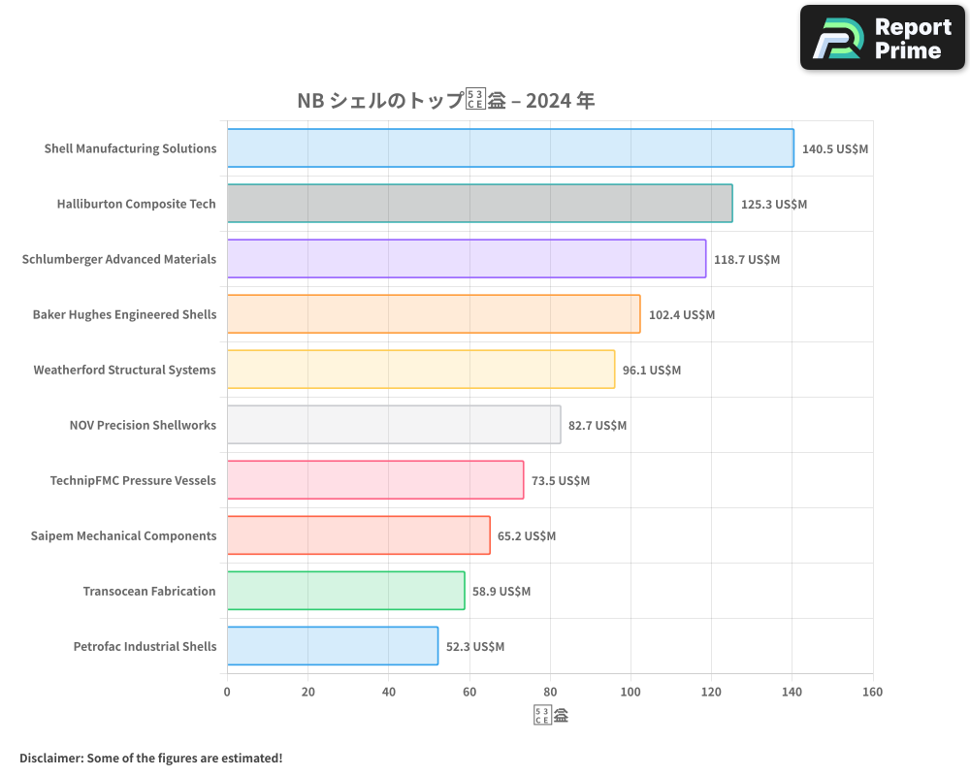Click the 100 tick on x-axis
The image size is (970, 776).
tap(630, 693)
